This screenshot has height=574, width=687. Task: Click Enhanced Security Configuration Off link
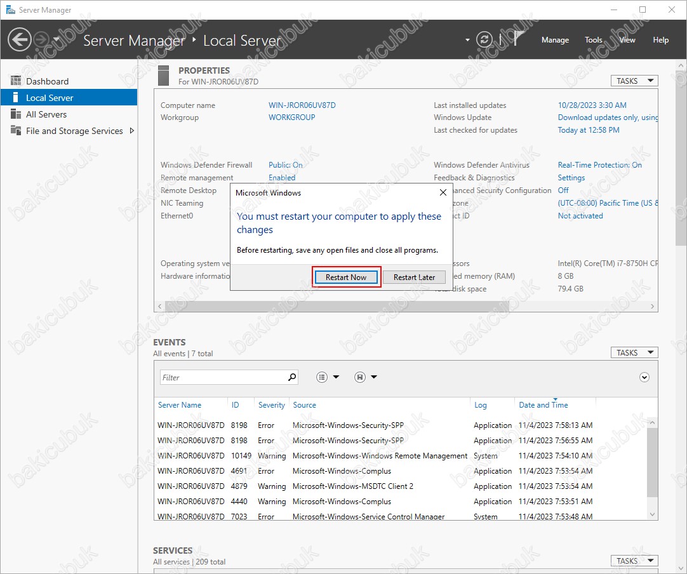563,190
